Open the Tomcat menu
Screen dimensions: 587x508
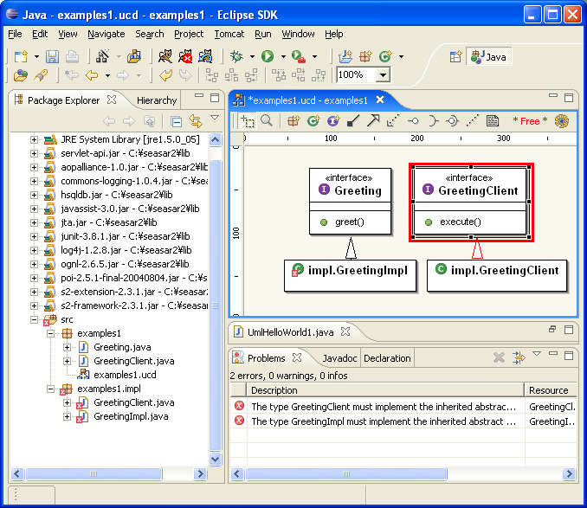coord(229,34)
